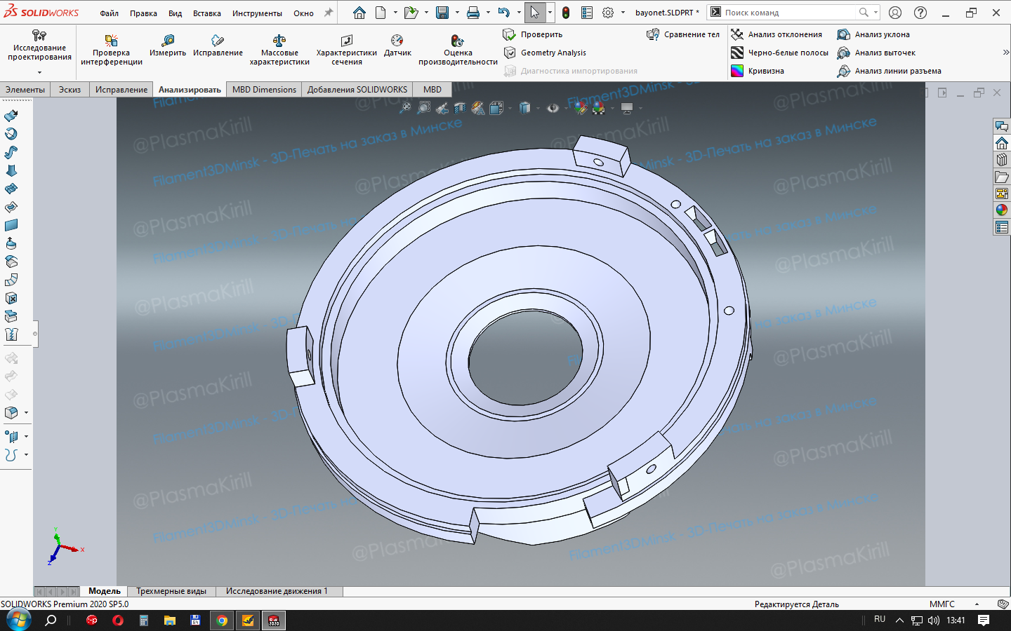Click the Sensor tool (Датчик)
This screenshot has height=631, width=1011.
pos(397,46)
